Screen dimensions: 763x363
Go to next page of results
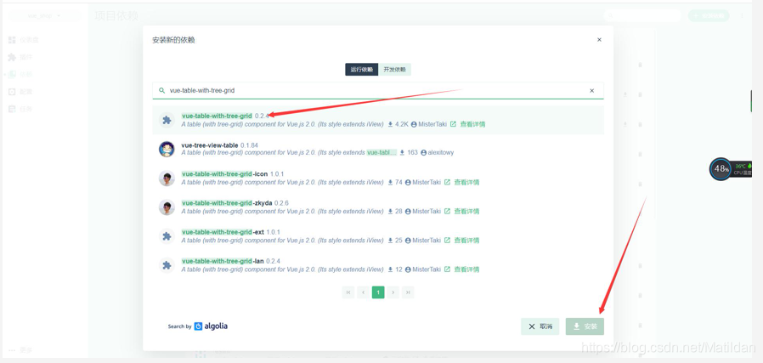pyautogui.click(x=393, y=292)
